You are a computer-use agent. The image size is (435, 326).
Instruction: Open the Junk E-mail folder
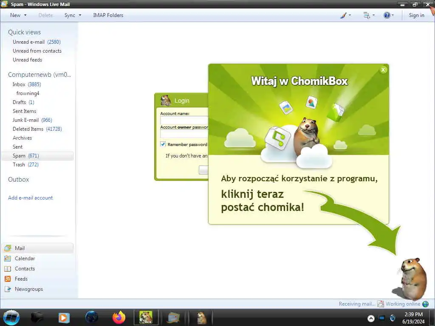(32, 120)
